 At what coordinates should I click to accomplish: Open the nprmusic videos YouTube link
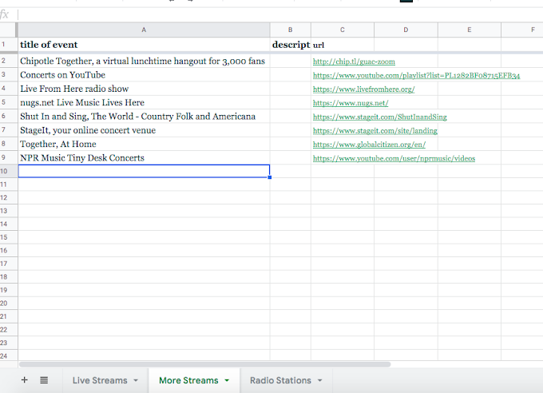pos(394,159)
